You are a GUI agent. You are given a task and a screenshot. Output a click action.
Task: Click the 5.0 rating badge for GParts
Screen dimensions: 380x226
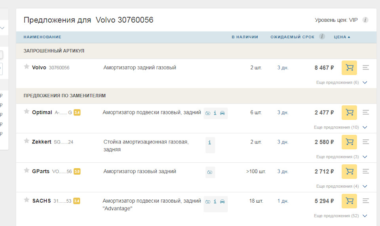coord(77,171)
